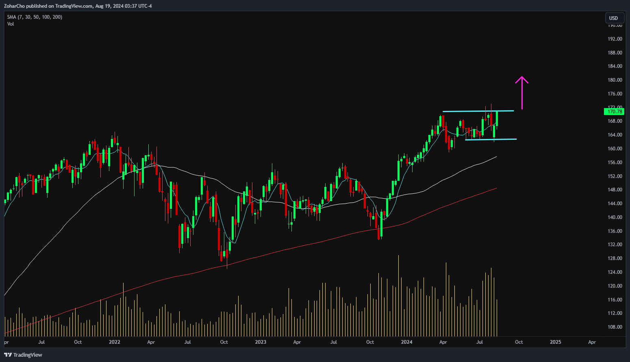
Task: Click the 132.00 price axis label
Action: pyautogui.click(x=615, y=245)
